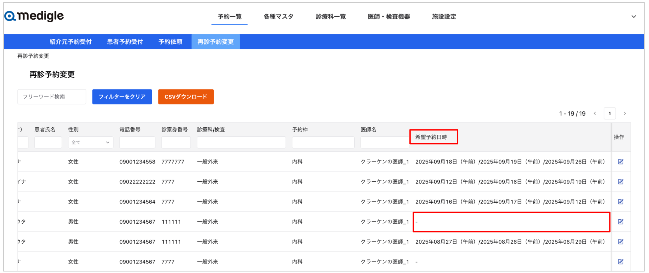Image resolution: width=649 pixels, height=273 pixels.
Task: Switch to 紹介元予約受付 tab
Action: [71, 42]
